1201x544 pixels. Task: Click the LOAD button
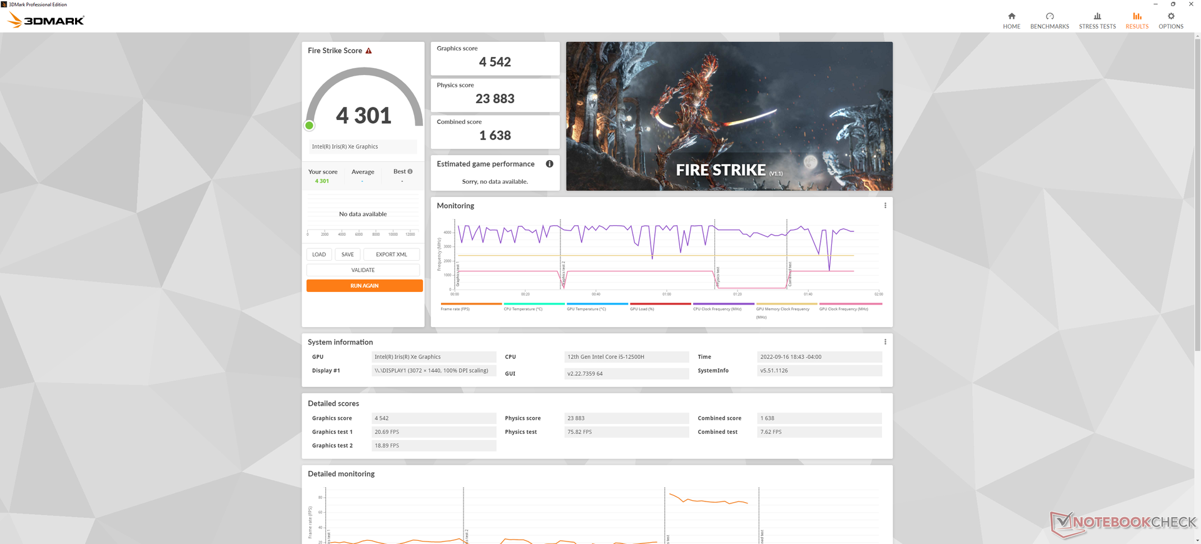point(319,254)
